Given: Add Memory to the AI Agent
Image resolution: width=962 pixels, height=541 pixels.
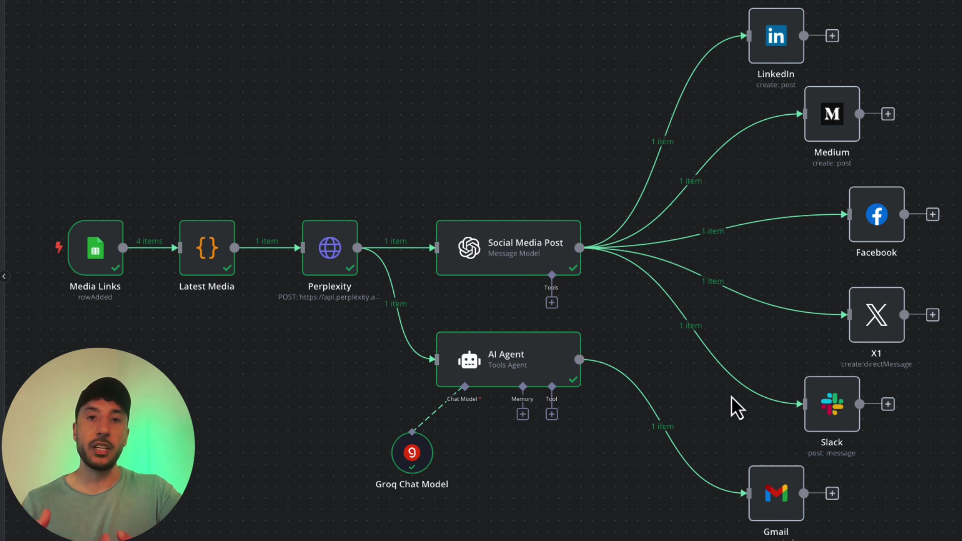Looking at the screenshot, I should (523, 414).
